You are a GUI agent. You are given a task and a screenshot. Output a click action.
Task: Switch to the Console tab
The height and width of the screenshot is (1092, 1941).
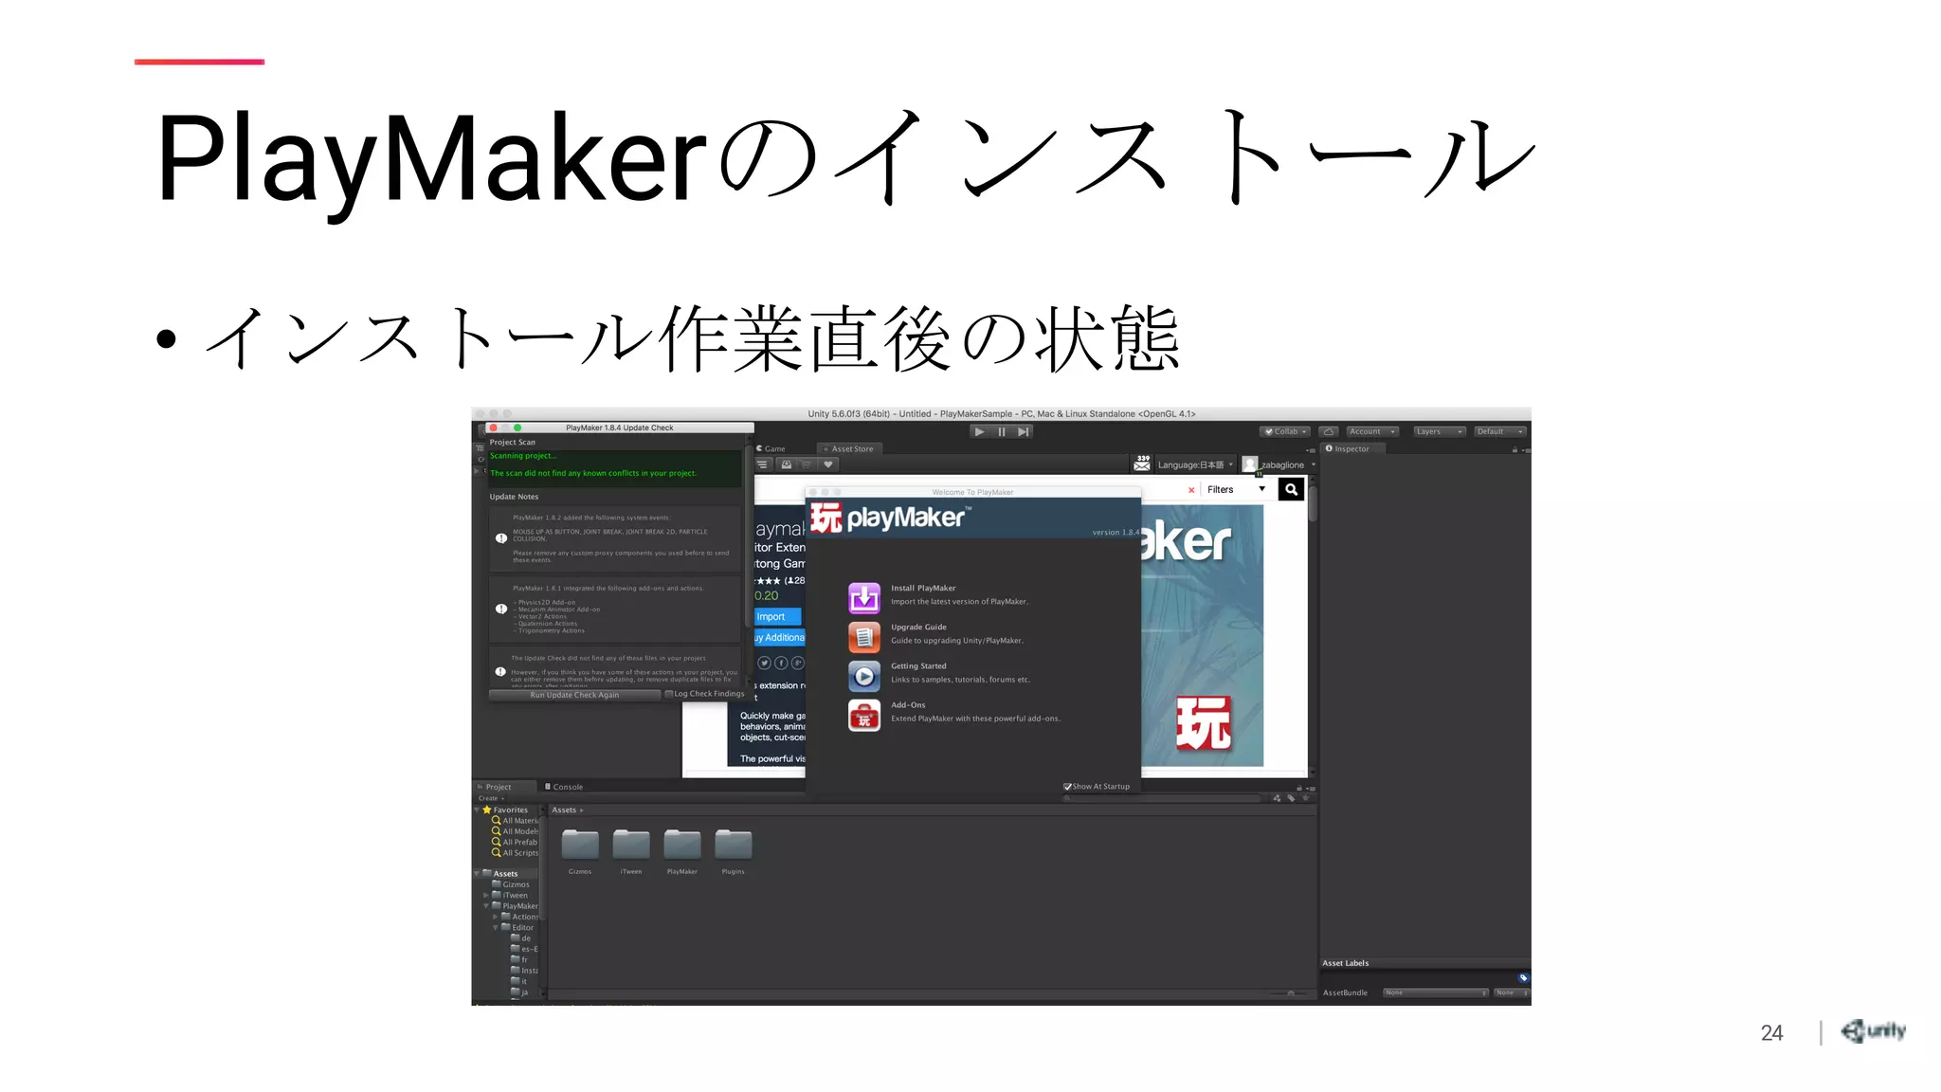[565, 787]
